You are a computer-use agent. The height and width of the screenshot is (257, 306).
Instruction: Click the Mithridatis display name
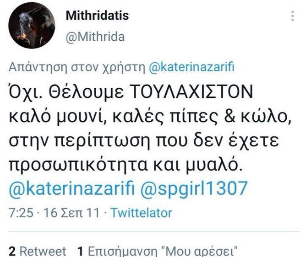pyautogui.click(x=98, y=16)
